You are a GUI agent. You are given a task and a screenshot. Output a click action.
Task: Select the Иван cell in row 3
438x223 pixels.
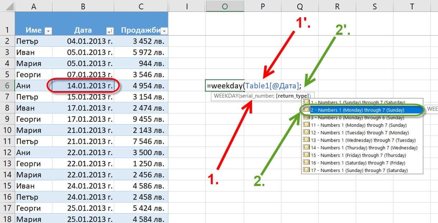click(33, 52)
